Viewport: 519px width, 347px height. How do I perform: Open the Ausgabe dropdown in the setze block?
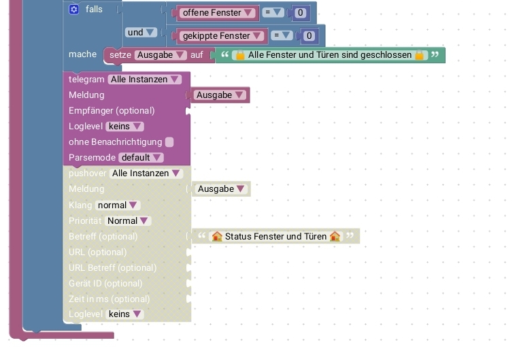coord(161,55)
